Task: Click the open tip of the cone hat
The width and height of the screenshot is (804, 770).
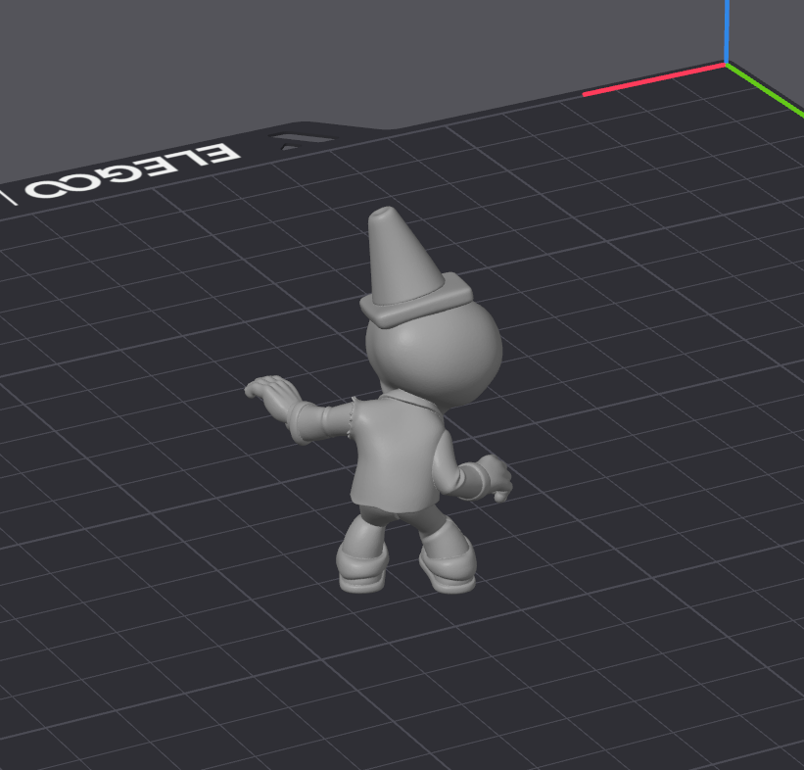Action: tap(384, 212)
